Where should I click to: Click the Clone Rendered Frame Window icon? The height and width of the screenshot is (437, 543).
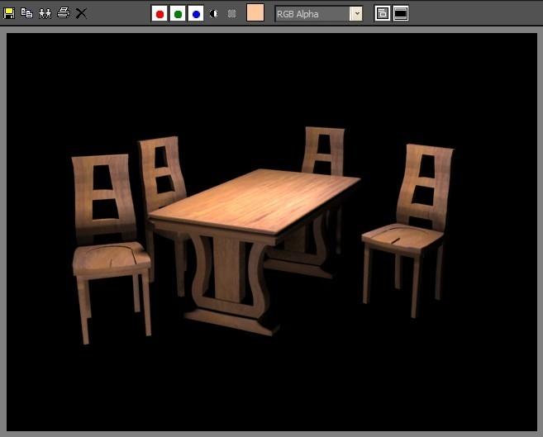pos(45,13)
